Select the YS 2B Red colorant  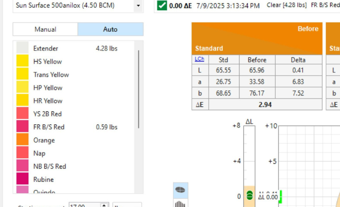[47, 114]
